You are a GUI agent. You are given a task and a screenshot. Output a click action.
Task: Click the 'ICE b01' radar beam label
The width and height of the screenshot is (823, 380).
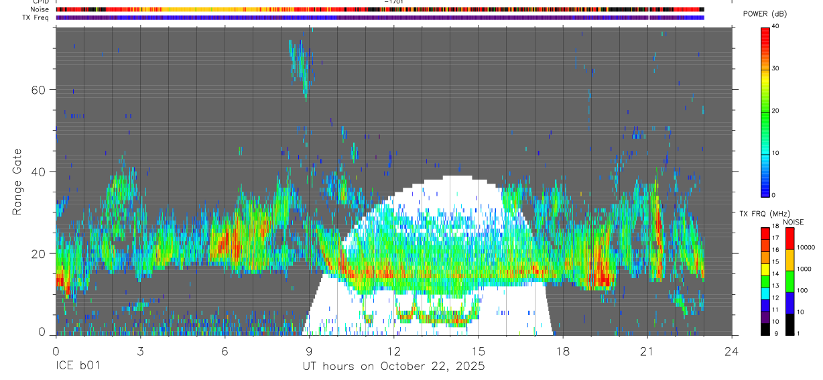(78, 367)
